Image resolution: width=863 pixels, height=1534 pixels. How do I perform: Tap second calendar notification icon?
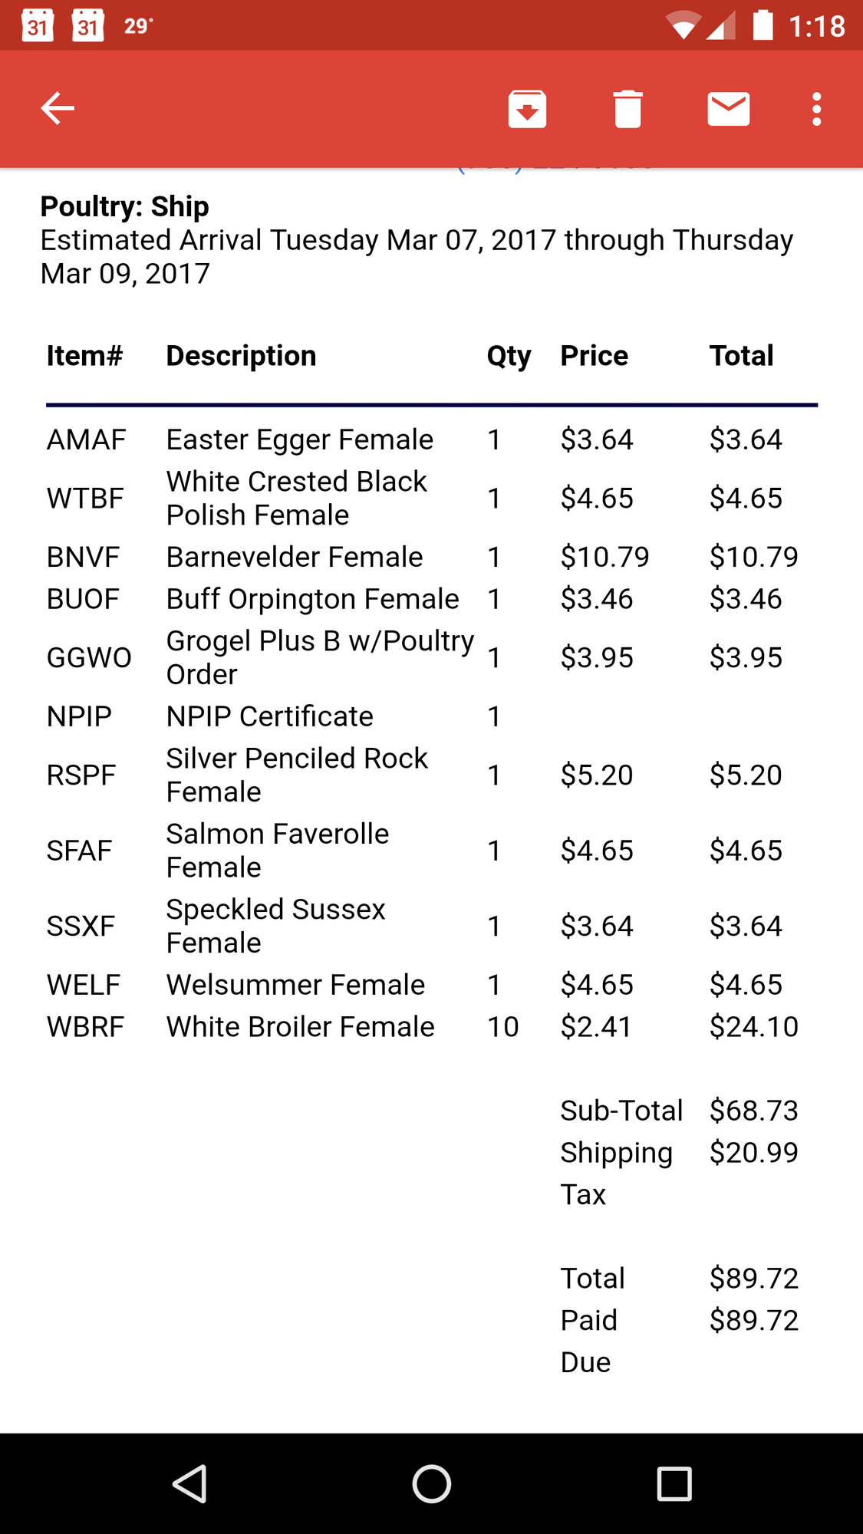tap(87, 26)
